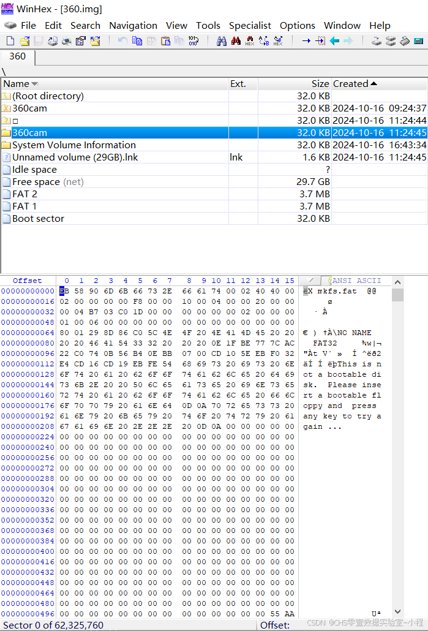Sort the listing by Ext. column
This screenshot has height=631, width=428.
[x=243, y=84]
